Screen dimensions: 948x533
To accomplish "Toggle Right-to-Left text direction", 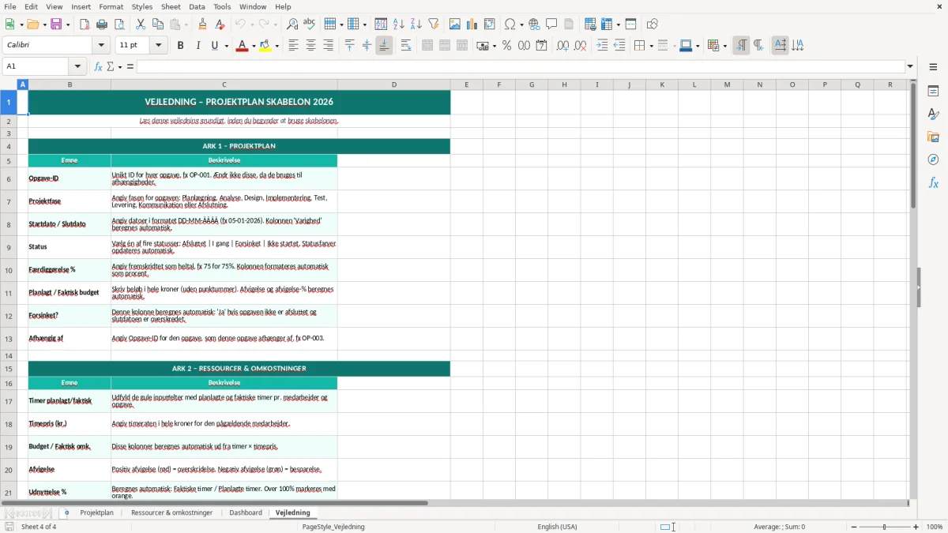I will 758,46.
